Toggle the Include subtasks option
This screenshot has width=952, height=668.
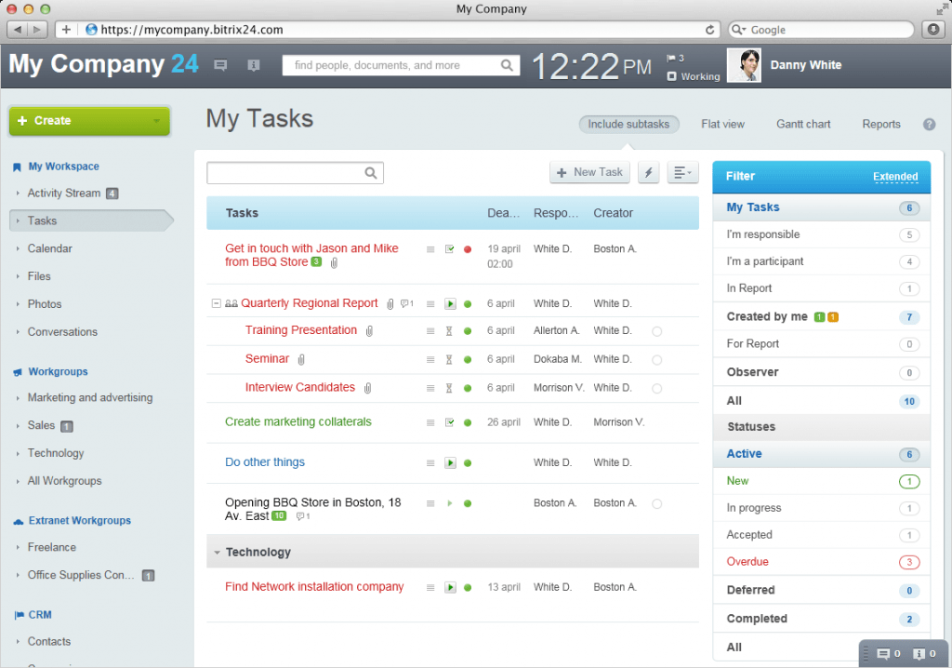point(628,124)
